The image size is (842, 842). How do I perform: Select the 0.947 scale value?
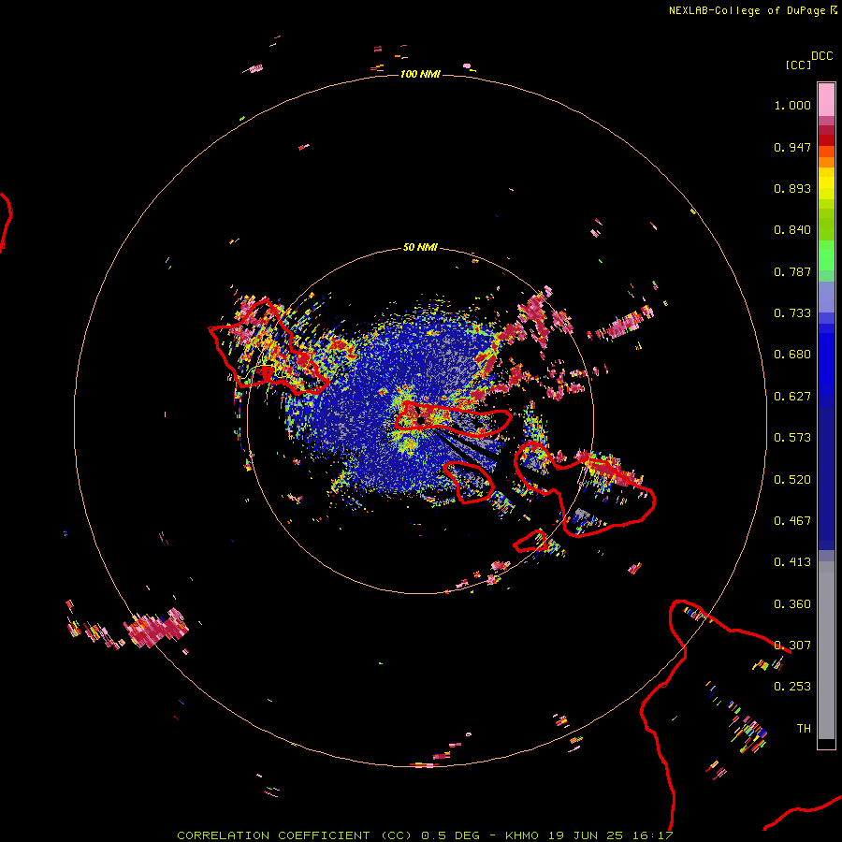[x=792, y=147]
